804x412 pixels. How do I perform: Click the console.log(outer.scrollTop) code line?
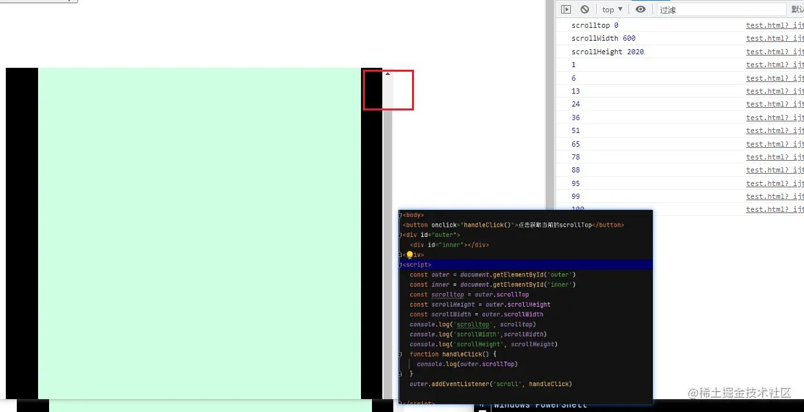[468, 364]
